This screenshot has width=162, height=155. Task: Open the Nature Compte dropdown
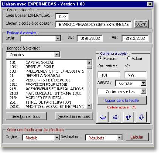pos(143,83)
